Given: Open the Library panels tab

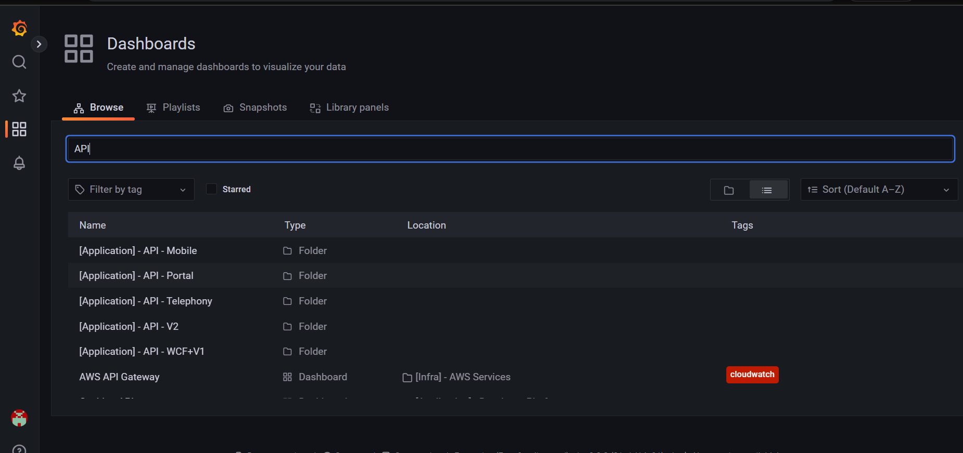Looking at the screenshot, I should [349, 108].
